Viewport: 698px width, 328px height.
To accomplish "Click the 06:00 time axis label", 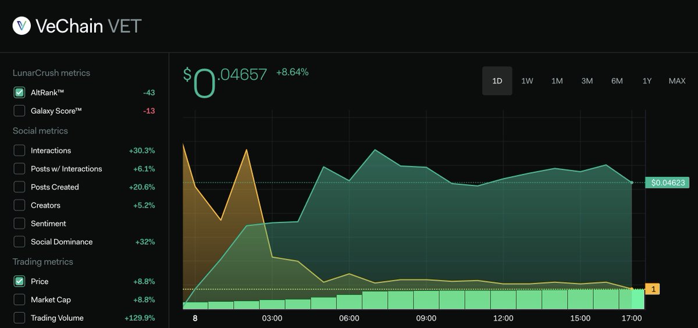I will (349, 318).
